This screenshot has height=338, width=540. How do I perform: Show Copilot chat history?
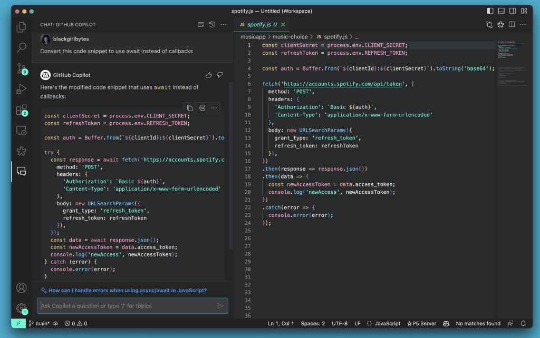[212, 24]
